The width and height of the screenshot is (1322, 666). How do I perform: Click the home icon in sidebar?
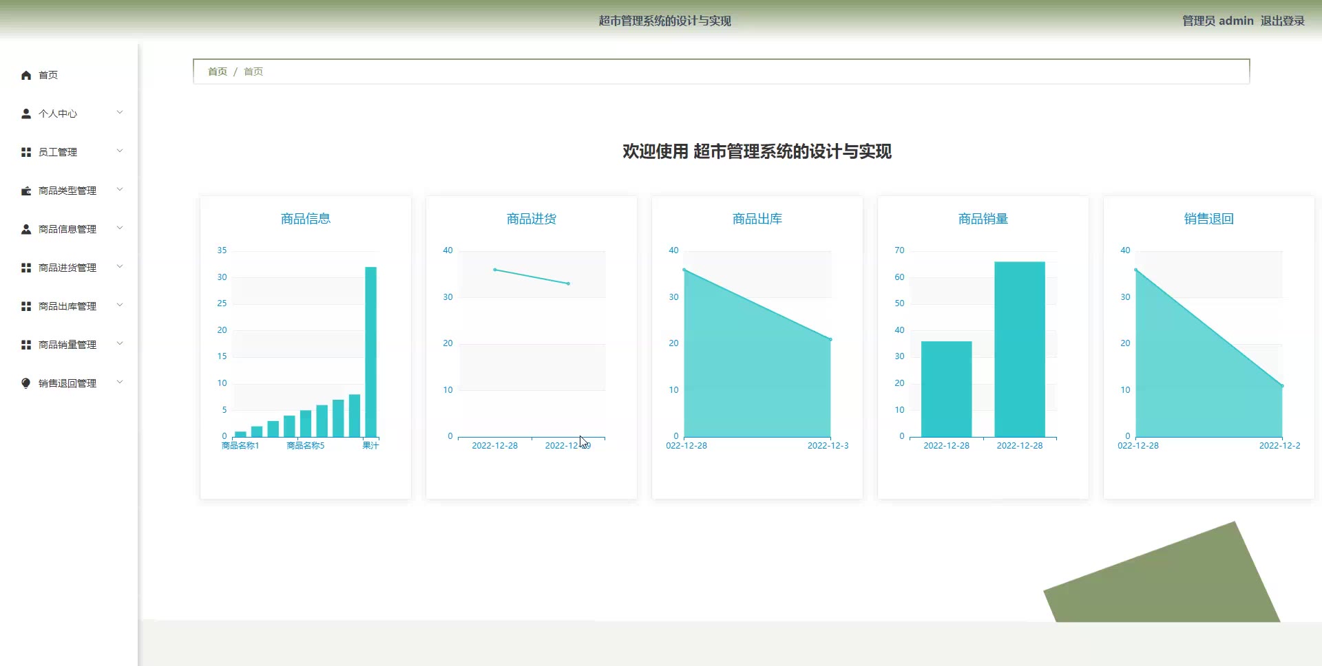[26, 75]
